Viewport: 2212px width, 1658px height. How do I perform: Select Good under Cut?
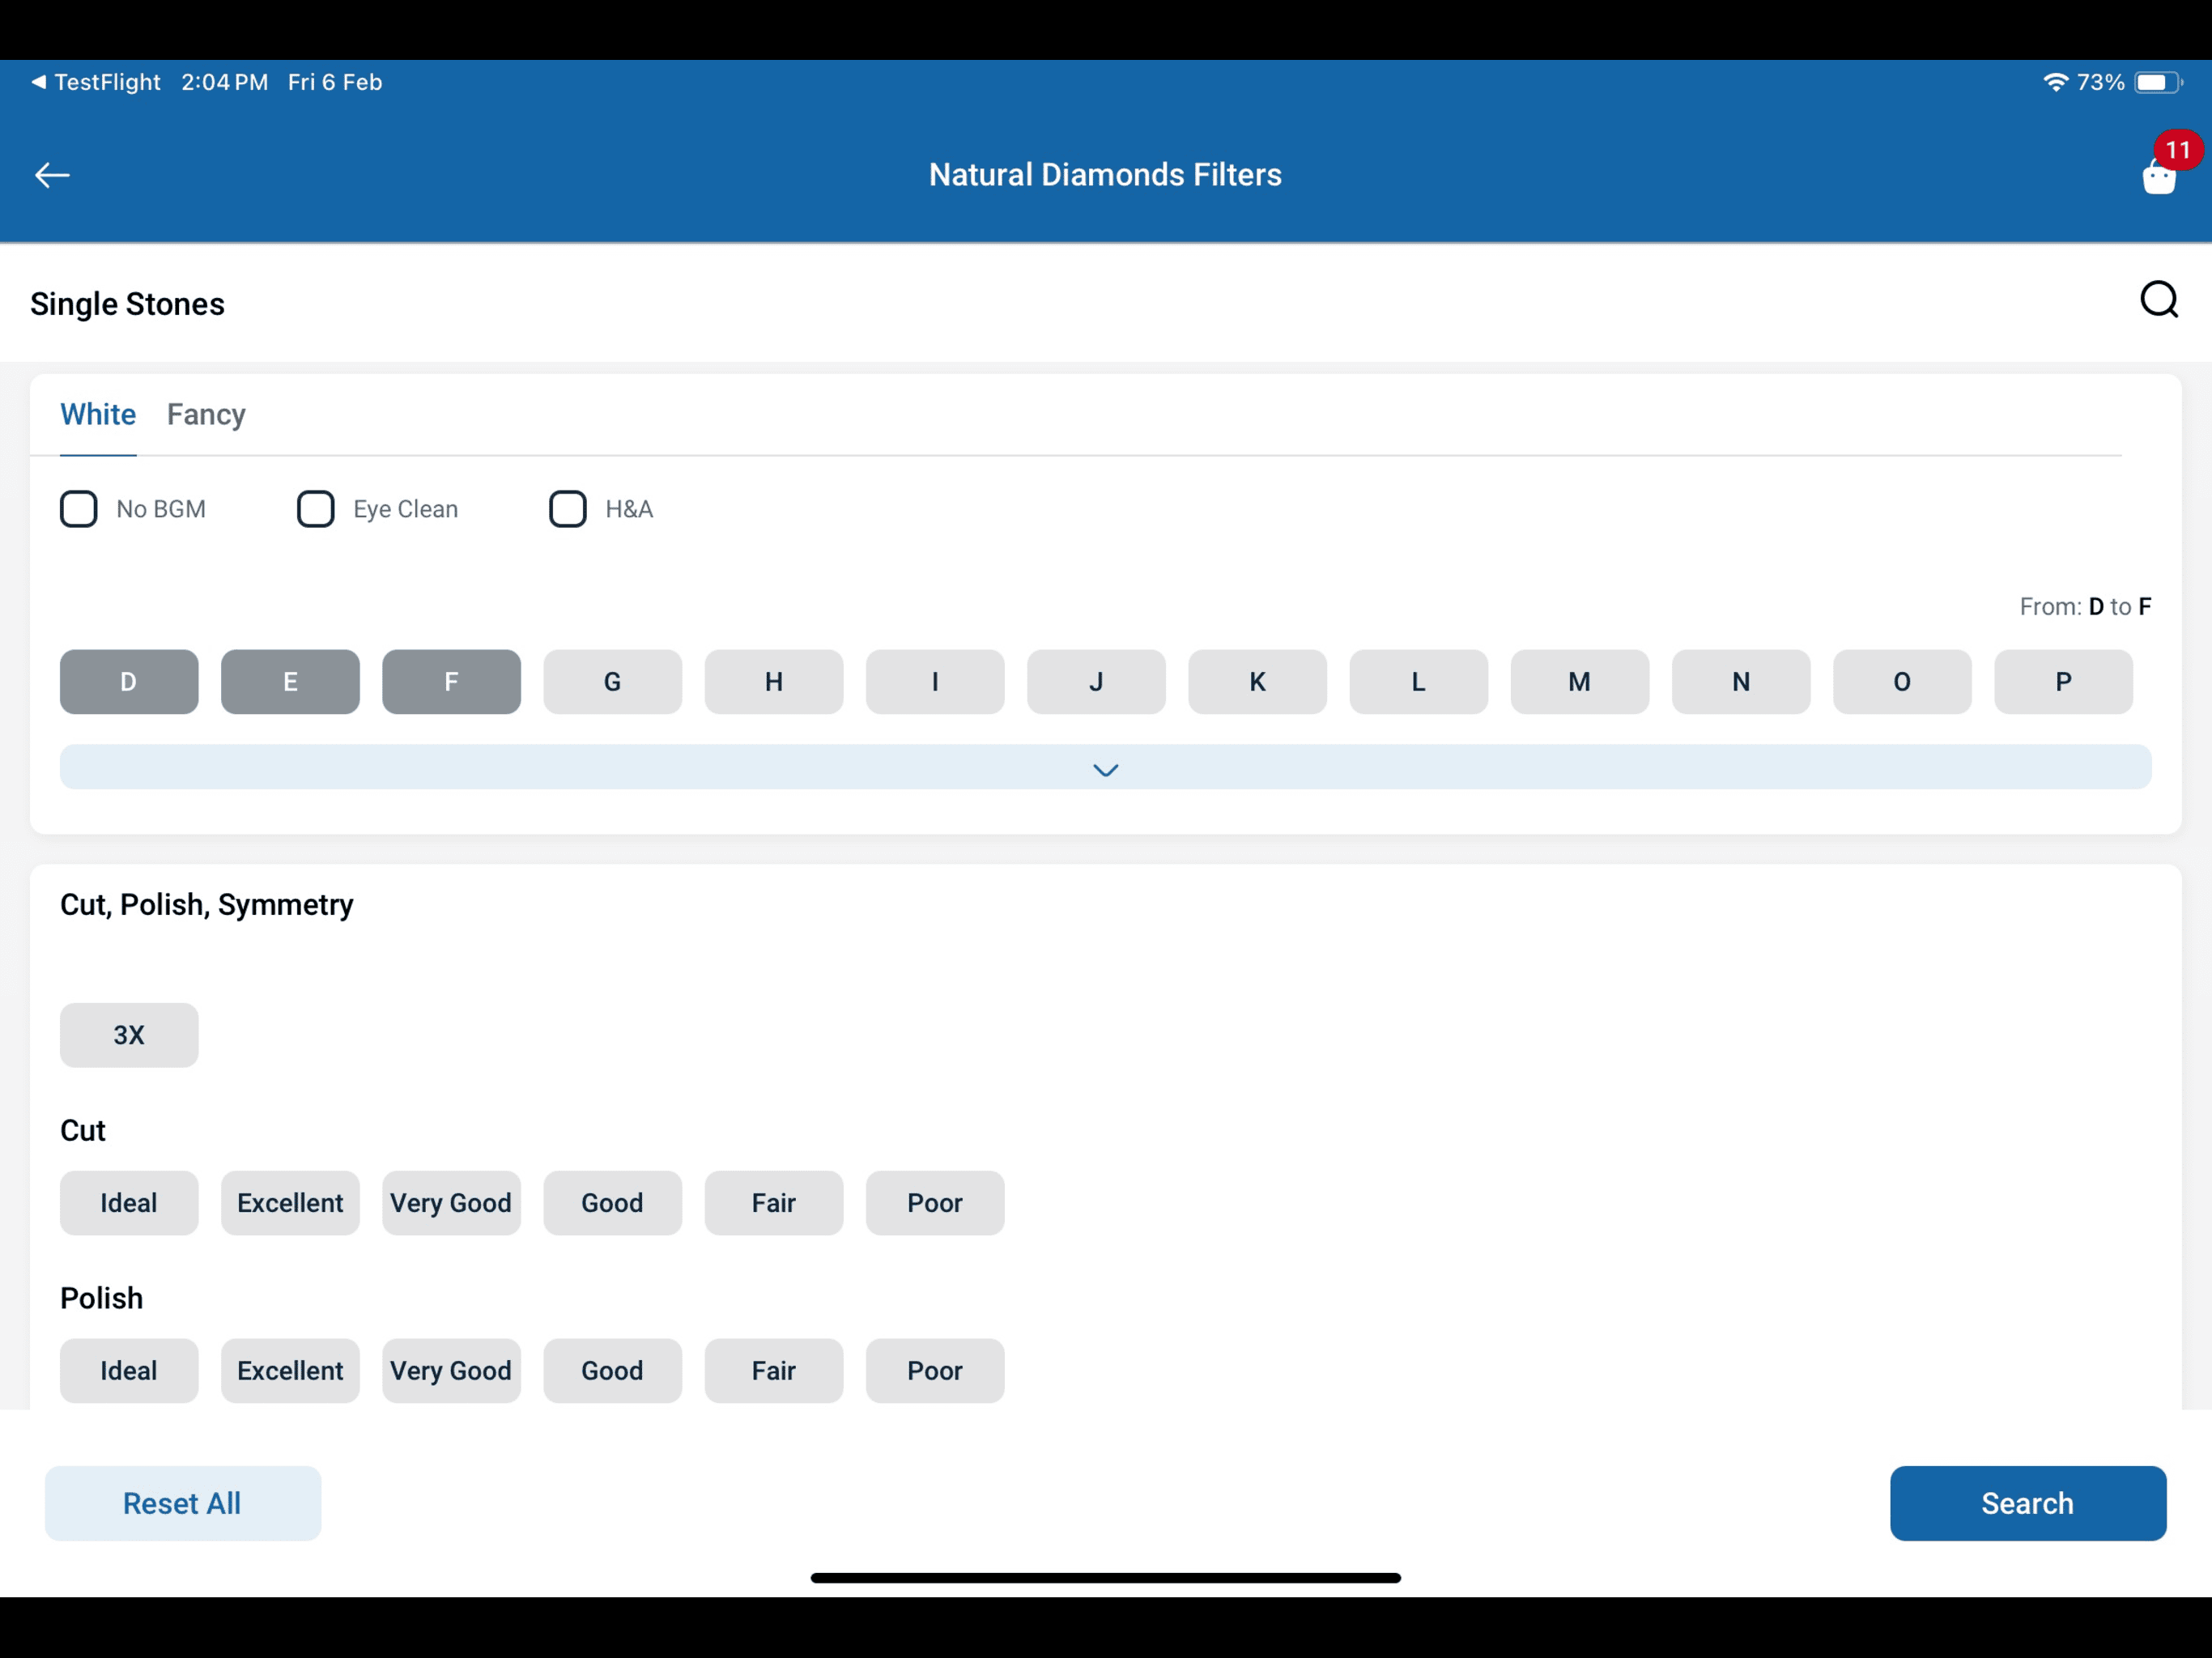(613, 1203)
